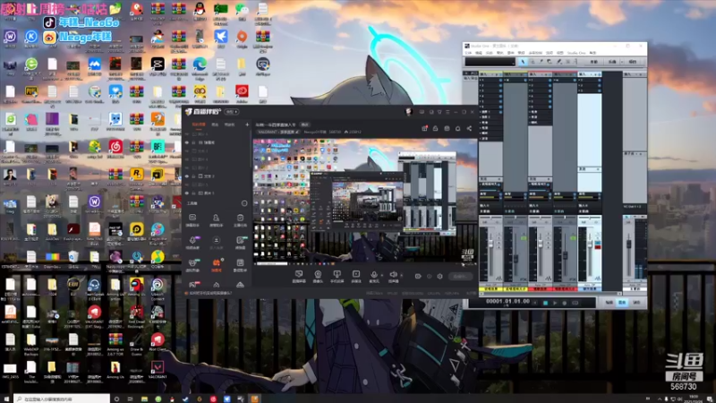Open File menu in Studio One
The width and height of the screenshot is (716, 403).
coord(468,53)
